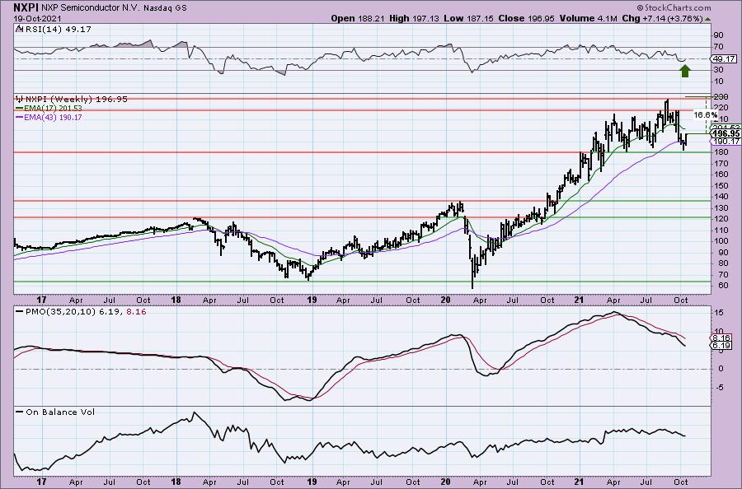Click year 19 label below price chart
742x489 pixels.
312,300
